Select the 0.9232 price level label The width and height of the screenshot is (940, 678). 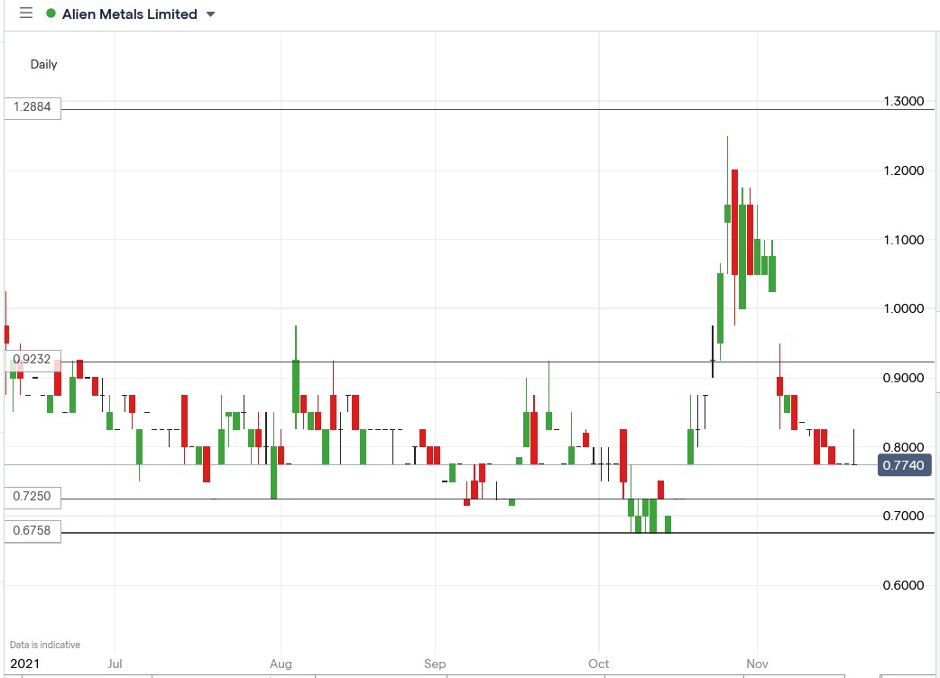coord(32,359)
